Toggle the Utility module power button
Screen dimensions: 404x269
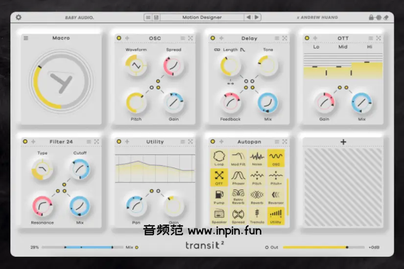click(119, 141)
